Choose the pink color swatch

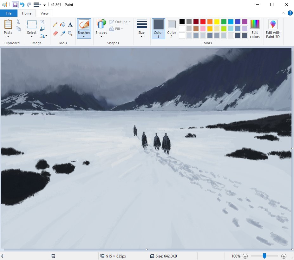[203, 28]
